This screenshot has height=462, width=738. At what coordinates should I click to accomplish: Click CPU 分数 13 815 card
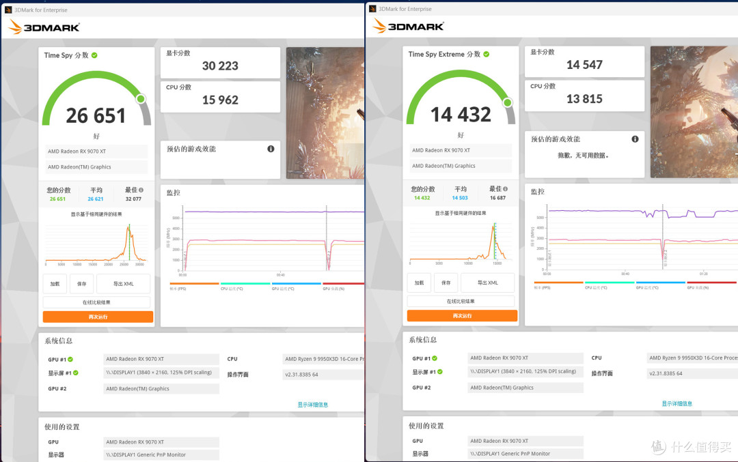(584, 96)
